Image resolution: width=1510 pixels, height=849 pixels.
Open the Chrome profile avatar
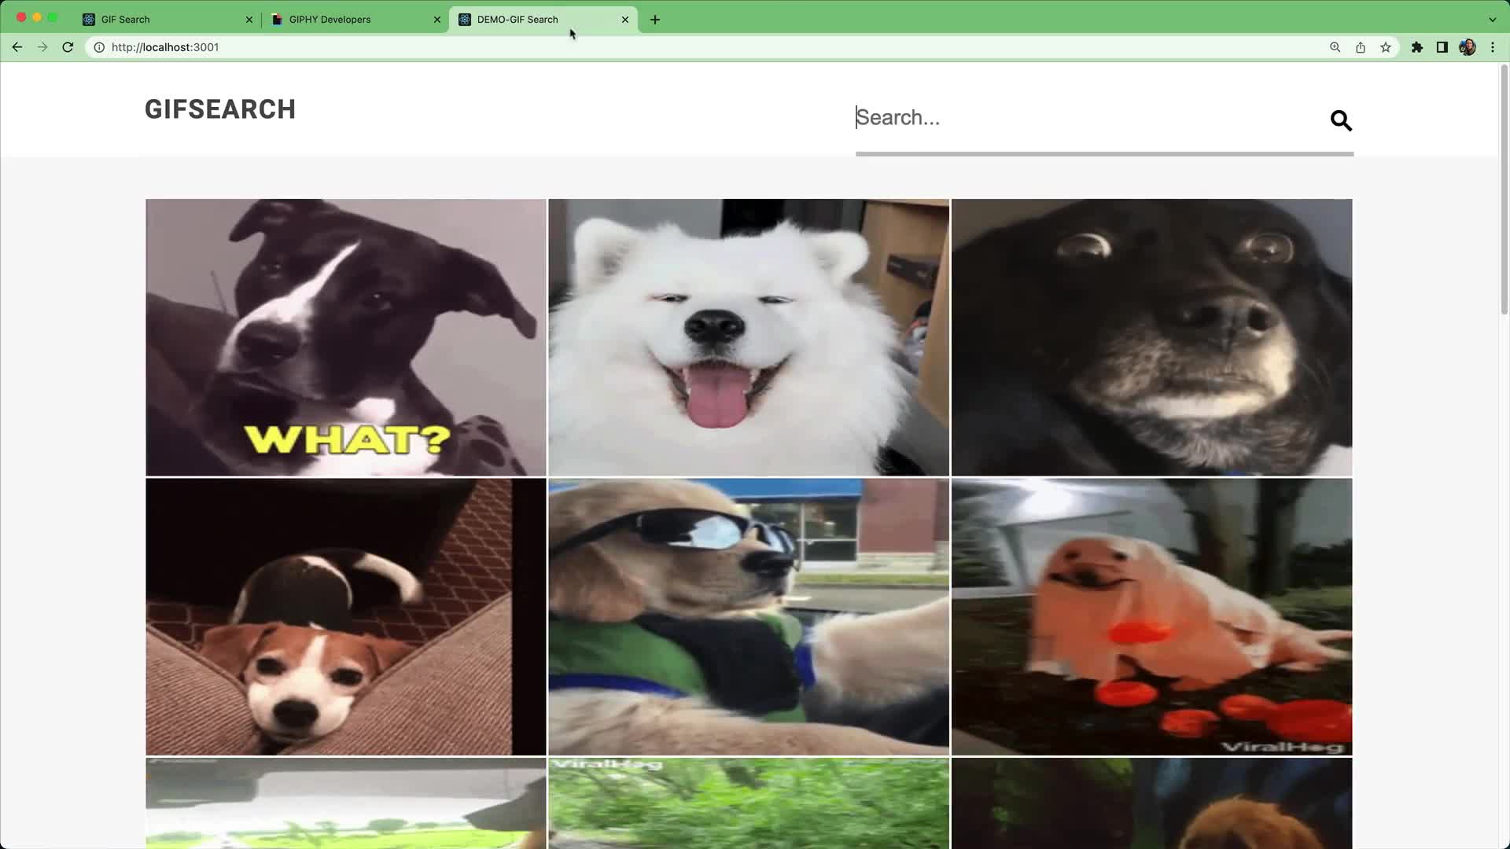coord(1468,47)
